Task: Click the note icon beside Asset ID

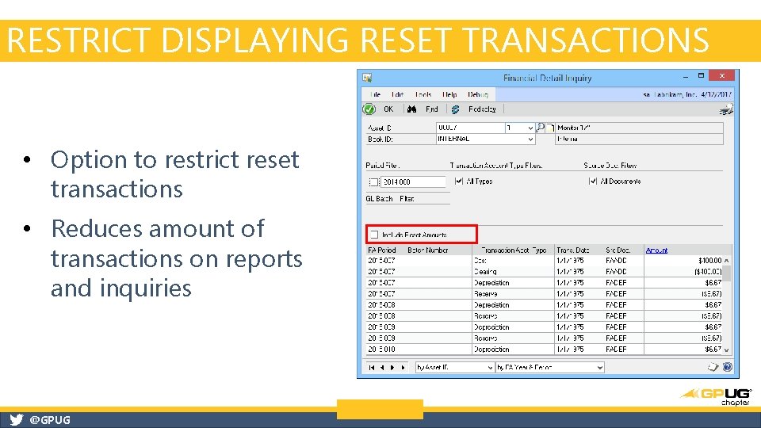Action: 550,128
